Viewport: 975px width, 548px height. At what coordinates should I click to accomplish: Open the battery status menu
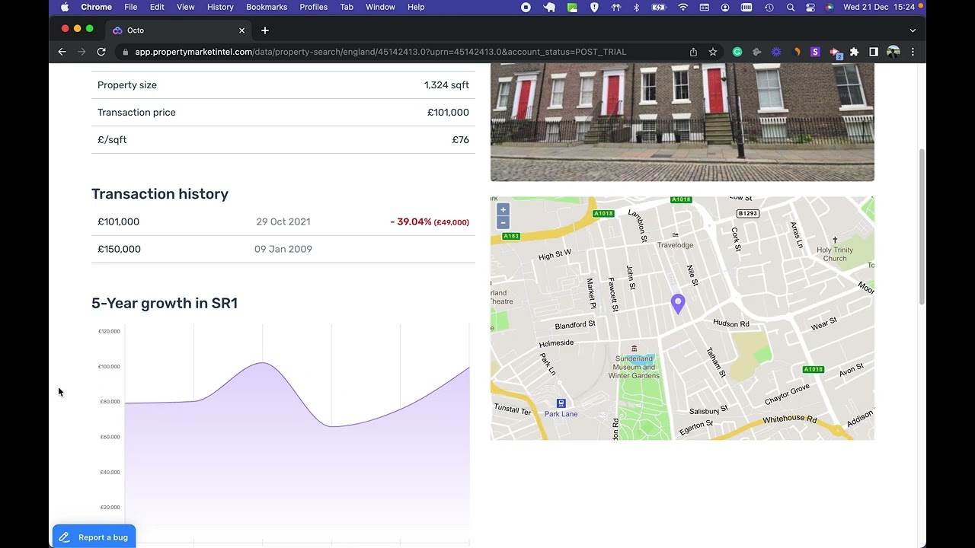coord(659,7)
